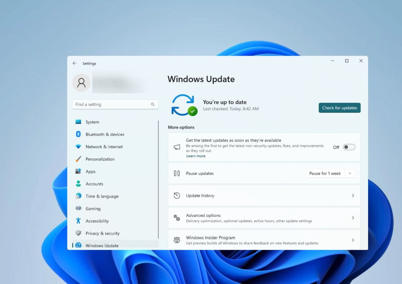This screenshot has height=284, width=402.
Task: Open the Pause for 1 week dropdown arrow
Action: pyautogui.click(x=350, y=173)
